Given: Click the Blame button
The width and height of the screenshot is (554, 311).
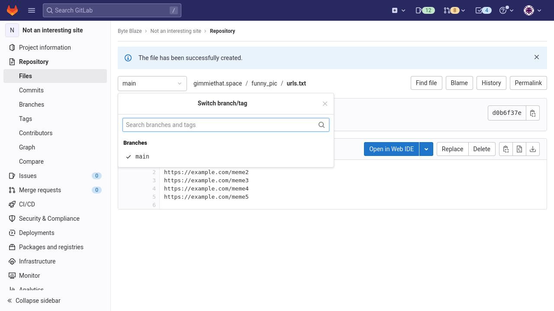Looking at the screenshot, I should [x=459, y=83].
